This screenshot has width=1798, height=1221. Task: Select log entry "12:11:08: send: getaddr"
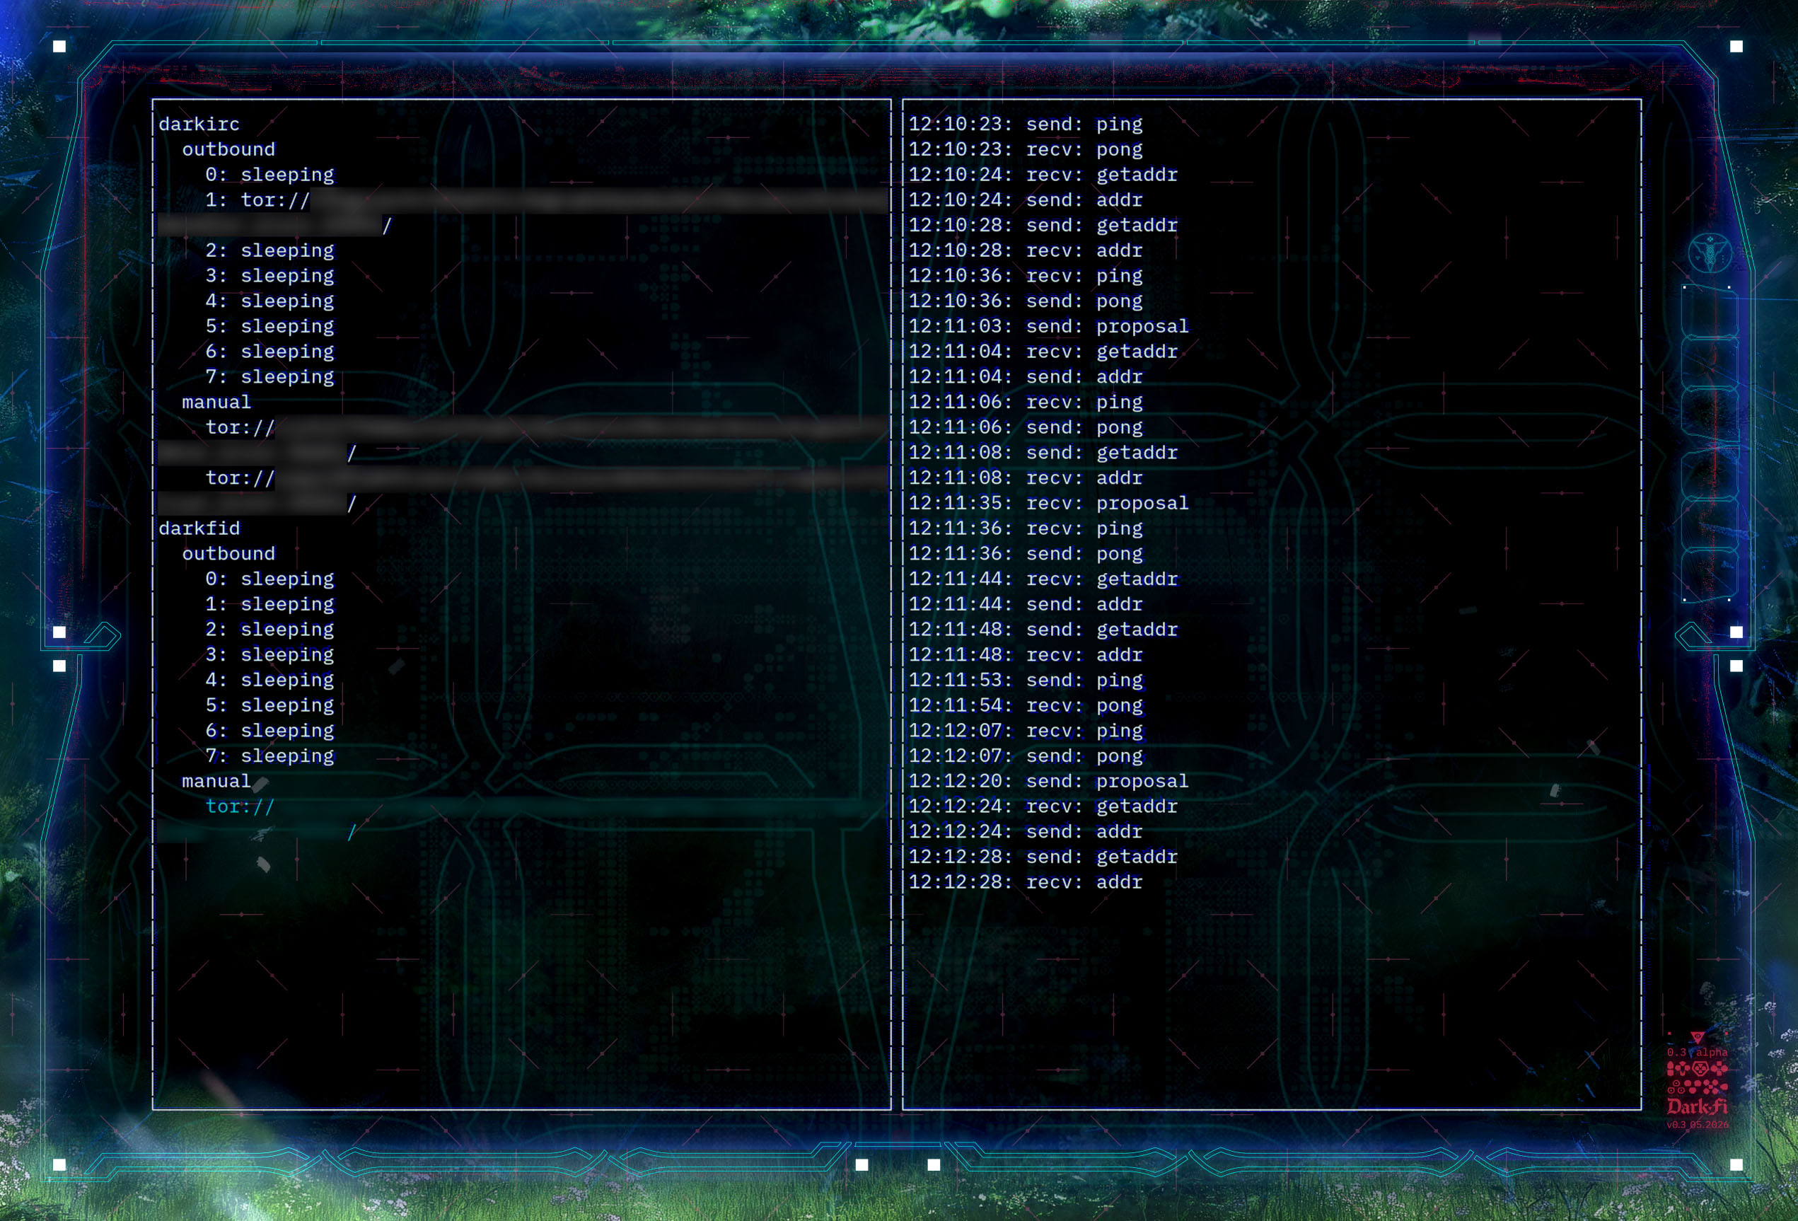(x=1043, y=453)
